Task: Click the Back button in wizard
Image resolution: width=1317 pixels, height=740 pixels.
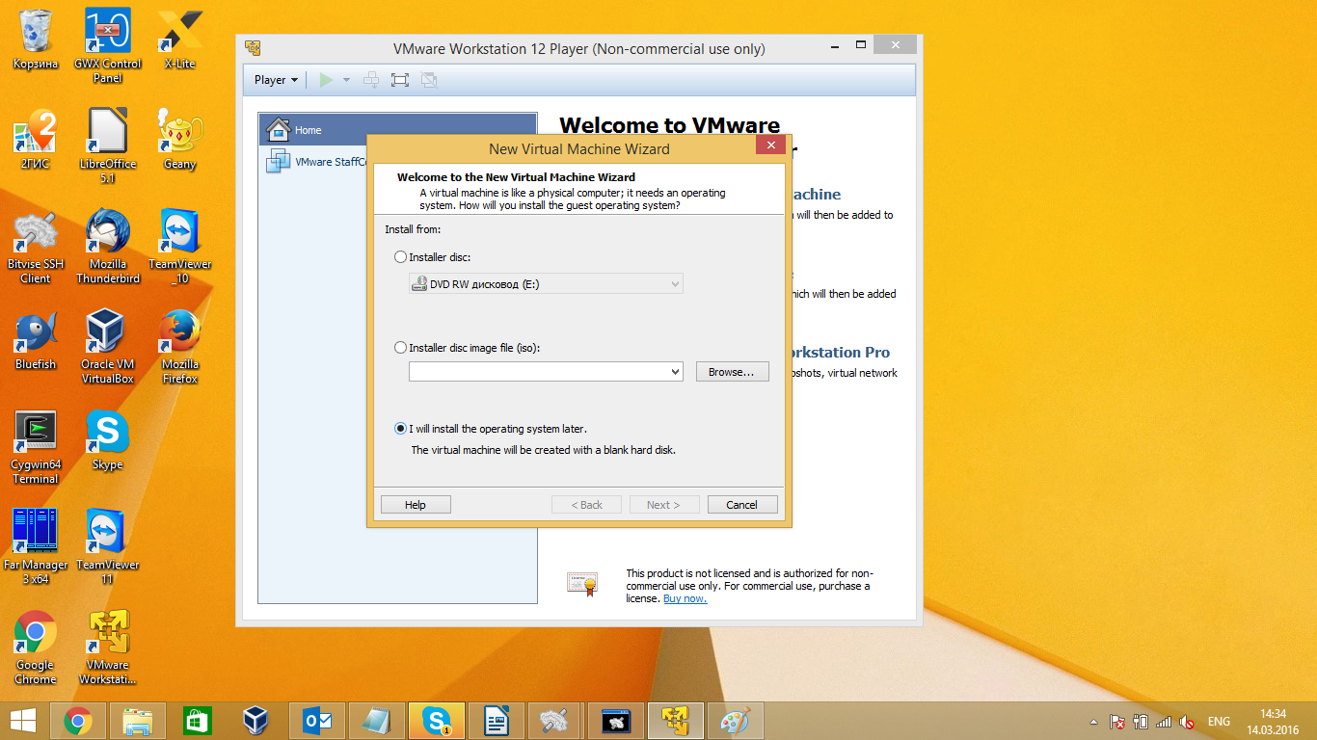Action: click(586, 505)
